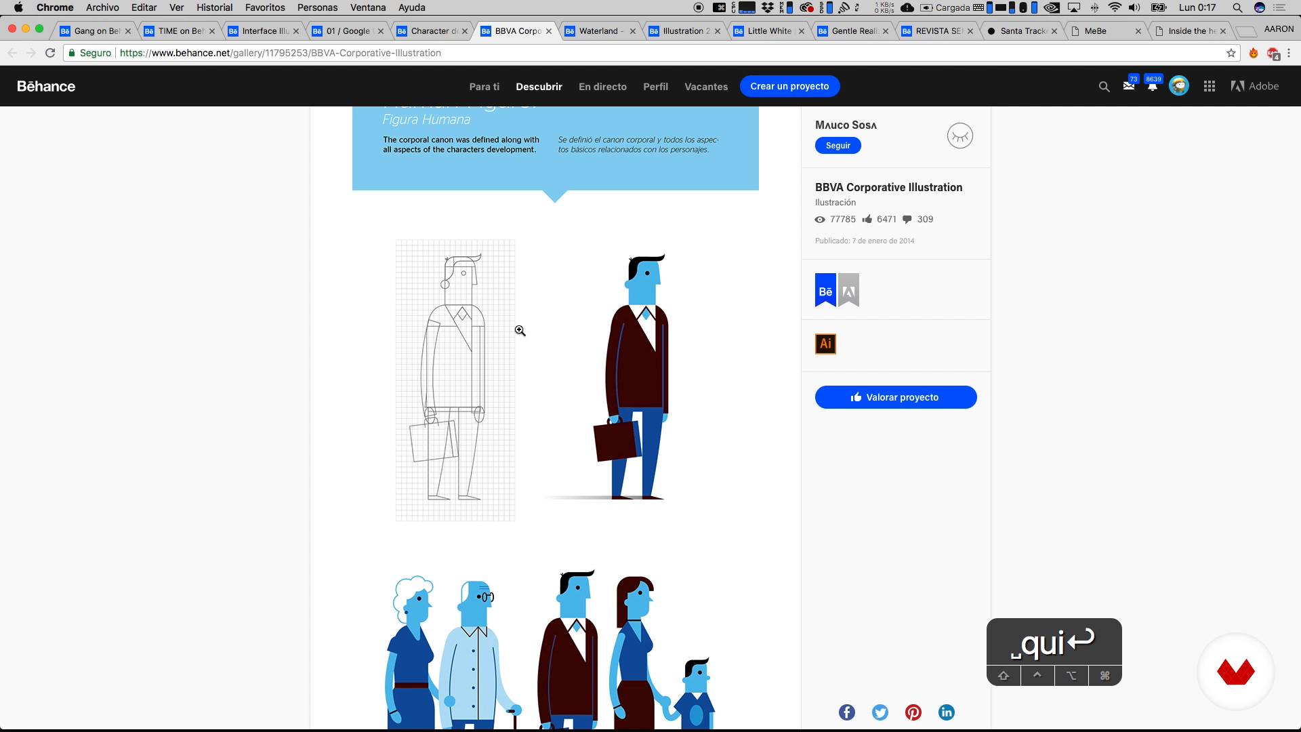The height and width of the screenshot is (732, 1301).
Task: Click the Adobe featured ribbon badge
Action: point(848,290)
